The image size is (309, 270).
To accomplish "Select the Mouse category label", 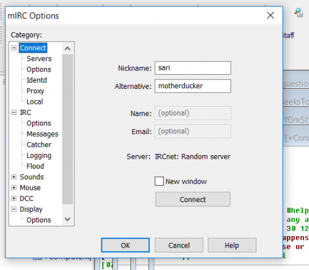I will [30, 188].
